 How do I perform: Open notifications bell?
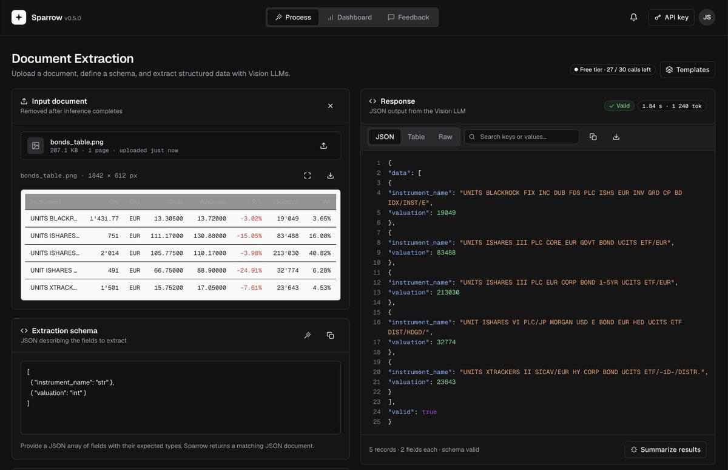(633, 17)
